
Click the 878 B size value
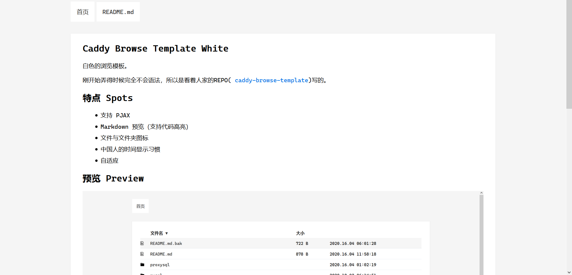click(x=302, y=254)
